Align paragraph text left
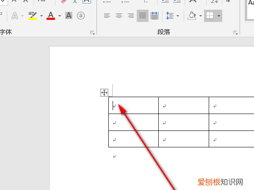Viewport: 254px width, 190px height. click(107, 16)
